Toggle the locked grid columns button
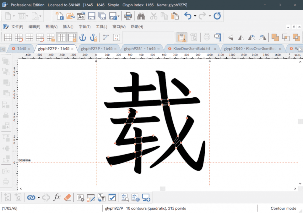 click(72, 37)
